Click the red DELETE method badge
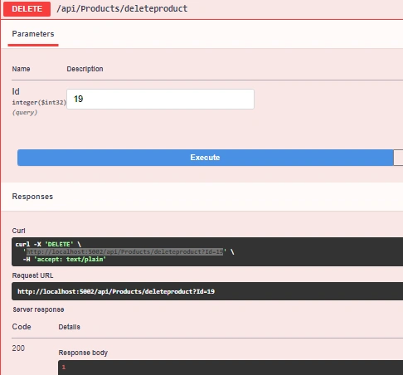403x375 pixels. coord(27,9)
